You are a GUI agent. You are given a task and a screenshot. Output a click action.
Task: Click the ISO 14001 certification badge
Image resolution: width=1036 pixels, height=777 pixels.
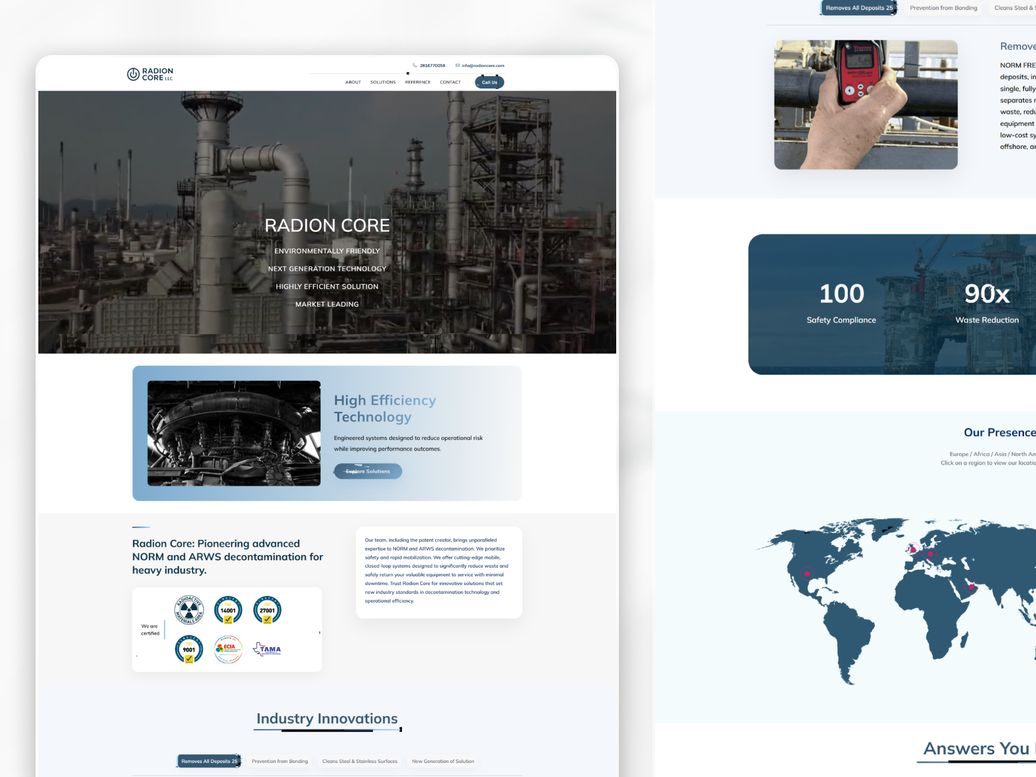228,610
